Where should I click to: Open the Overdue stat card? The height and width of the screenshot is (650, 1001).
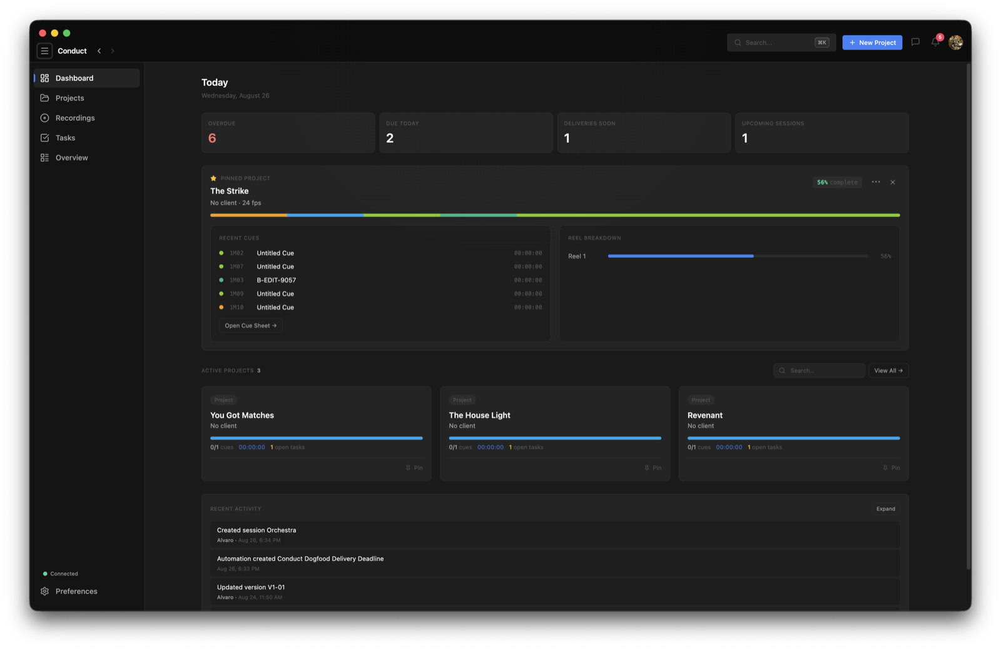(x=288, y=133)
